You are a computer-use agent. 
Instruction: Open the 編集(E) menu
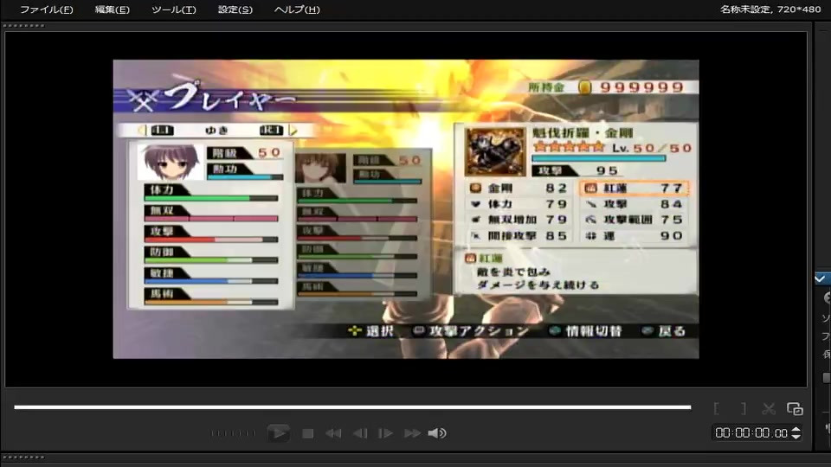(112, 10)
